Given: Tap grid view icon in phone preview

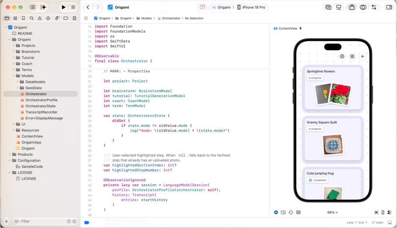Looking at the screenshot, I should pos(352,56).
